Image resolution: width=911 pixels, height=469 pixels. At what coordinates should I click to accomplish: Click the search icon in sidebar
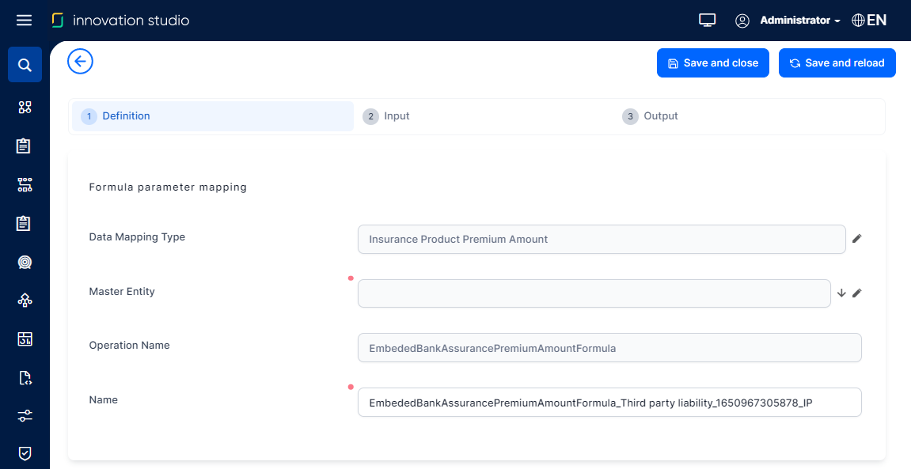click(x=25, y=65)
